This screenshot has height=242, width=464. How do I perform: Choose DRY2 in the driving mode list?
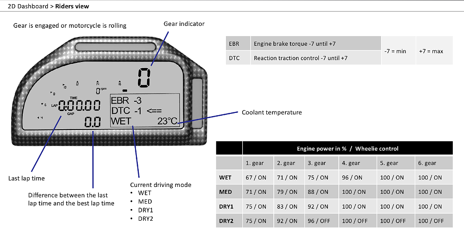[x=146, y=218]
